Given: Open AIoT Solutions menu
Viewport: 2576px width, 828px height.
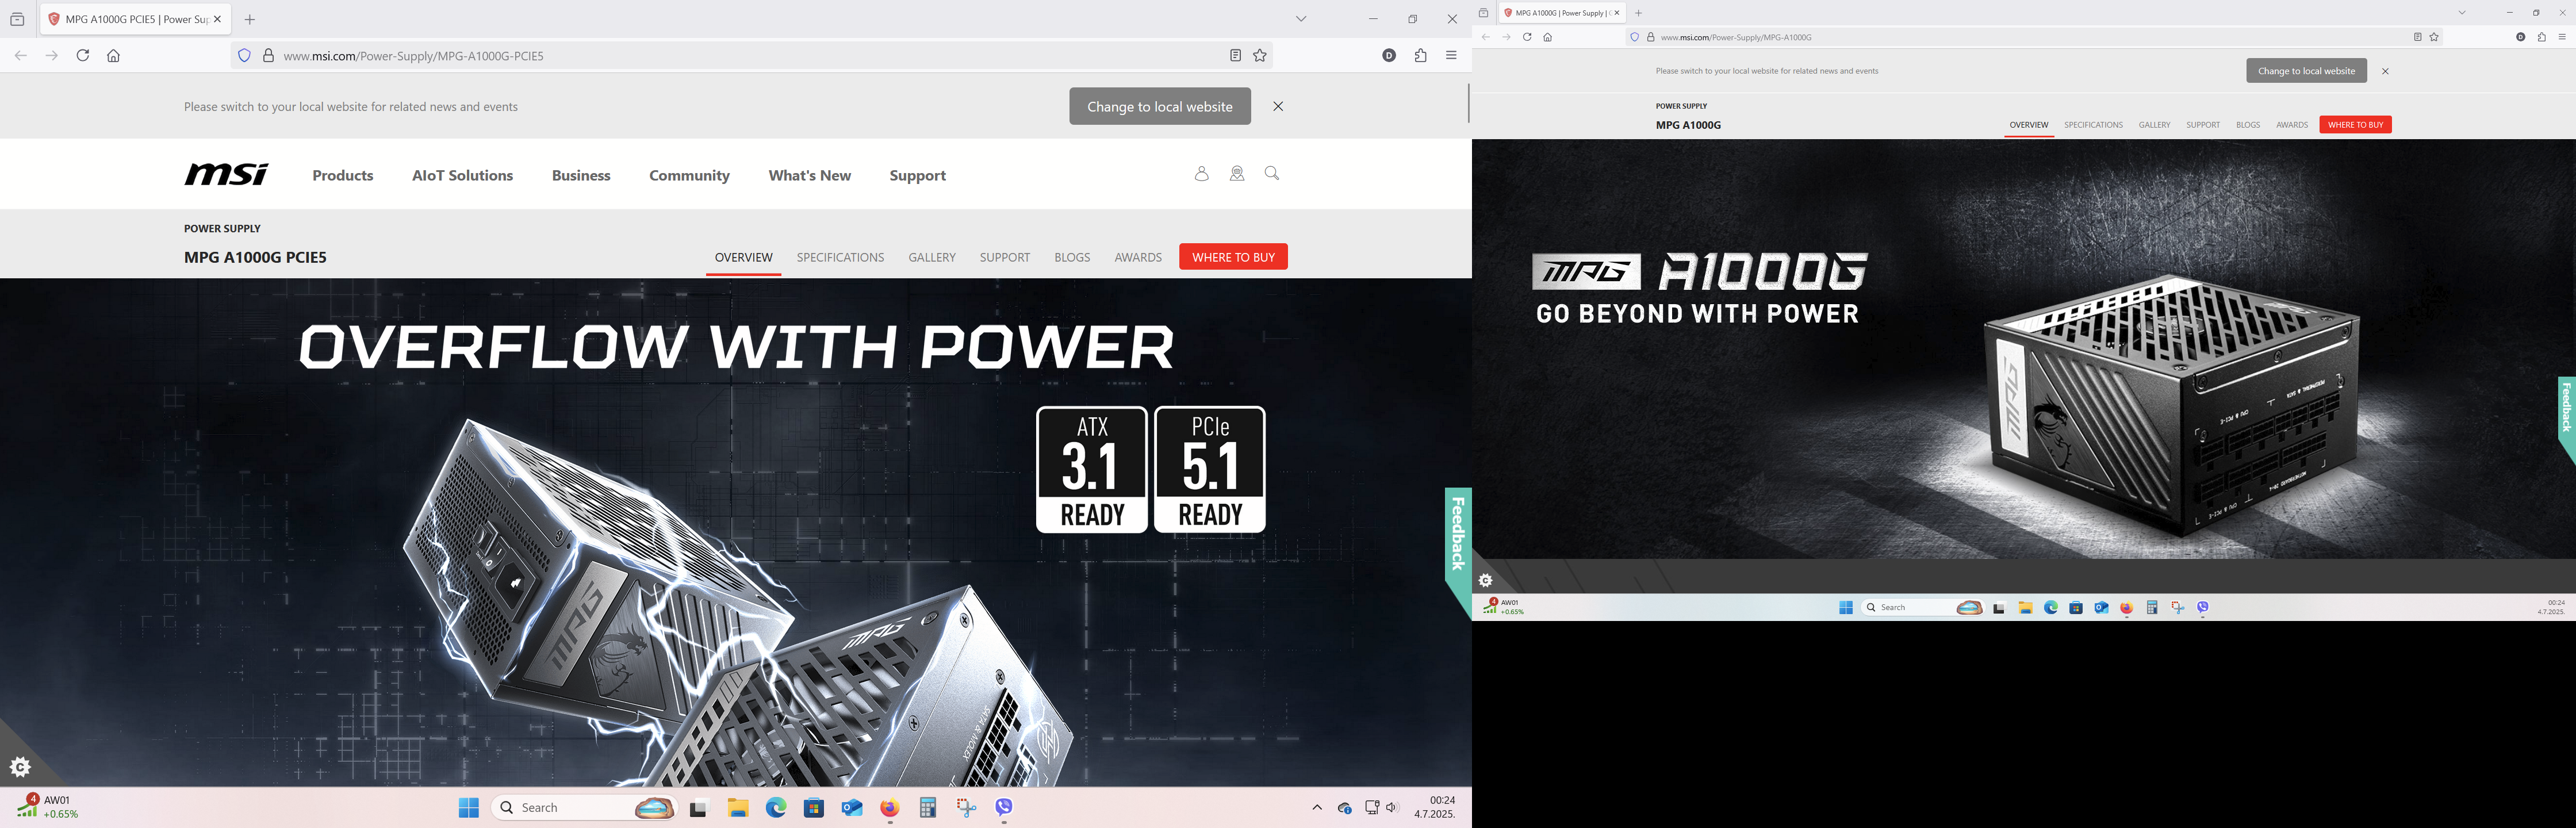Looking at the screenshot, I should tap(462, 175).
